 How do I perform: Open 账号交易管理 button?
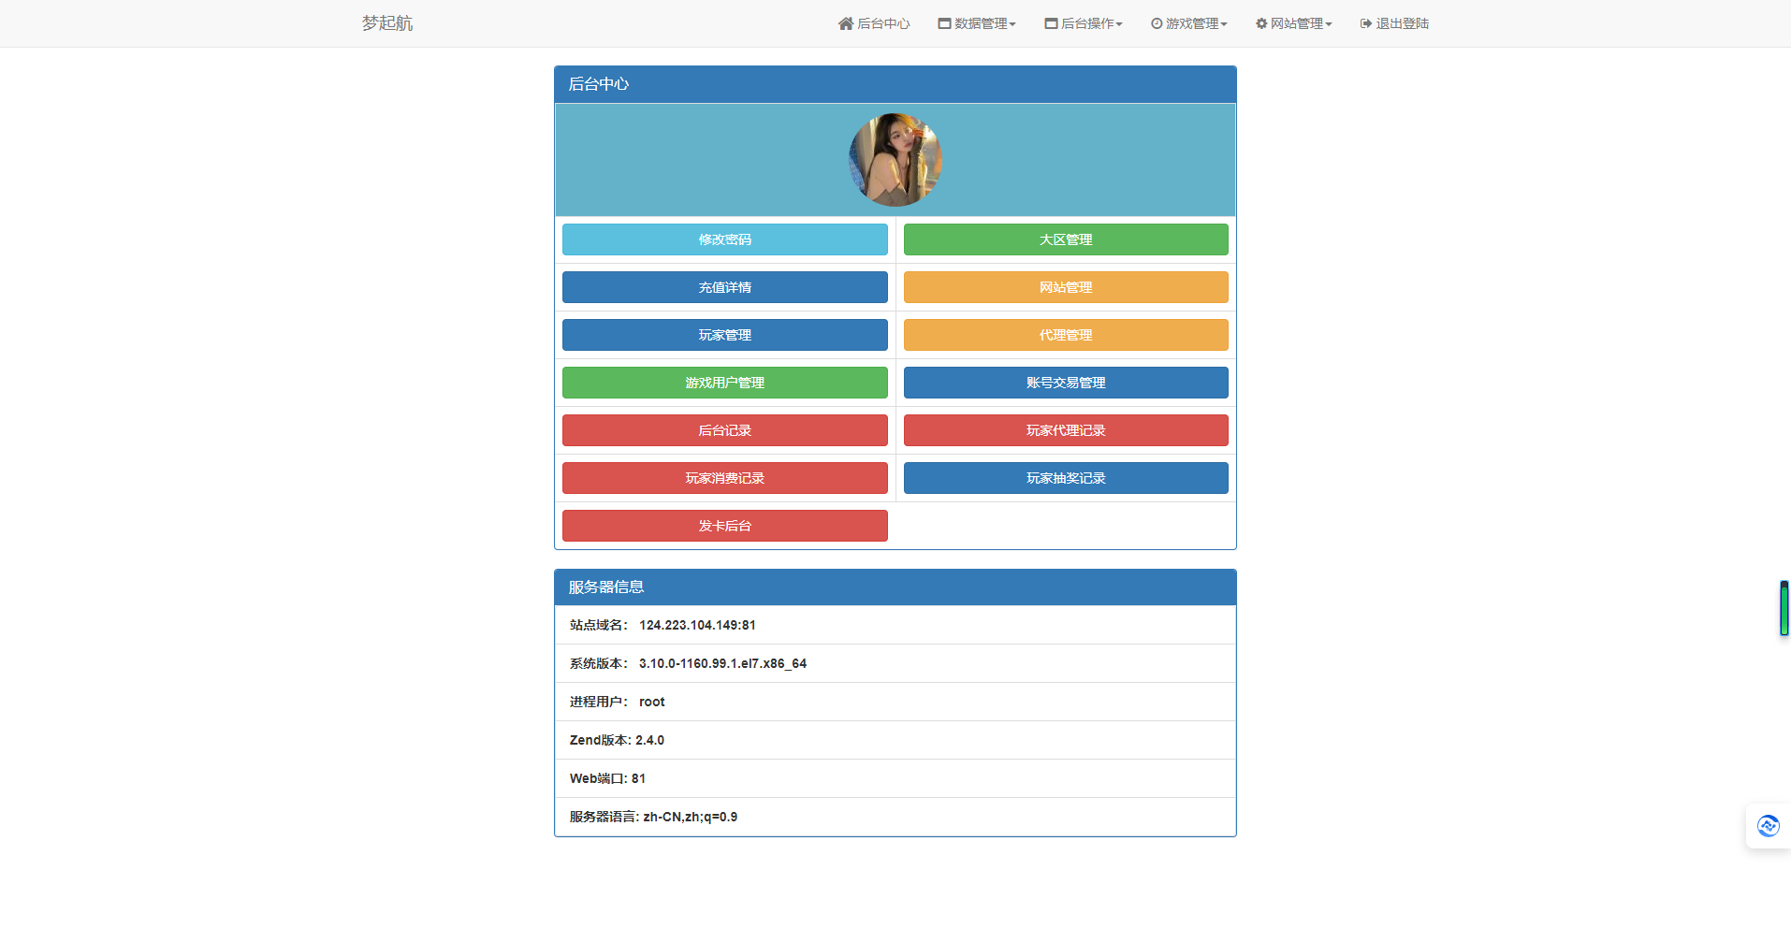1066,383
